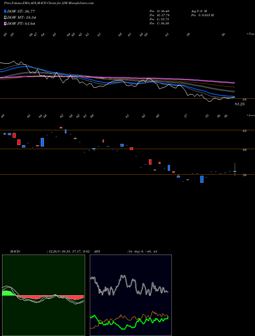Screen dimensions: 255x336
Task: Click the blue DOW ST legend swatch
Action: tap(5, 11)
